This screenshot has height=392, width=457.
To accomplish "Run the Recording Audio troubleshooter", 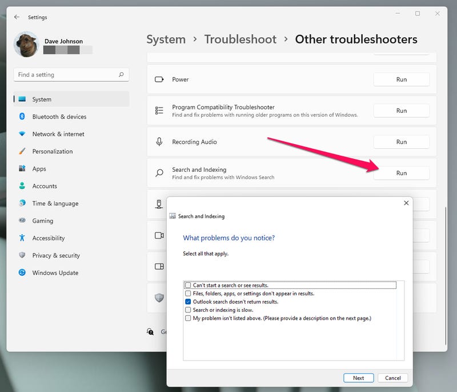I will [402, 142].
